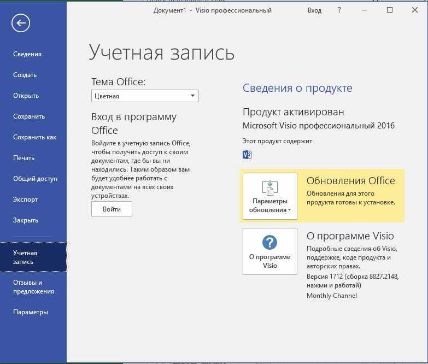Click the Учетная запись page title
The width and height of the screenshot is (428, 364).
(x=162, y=52)
